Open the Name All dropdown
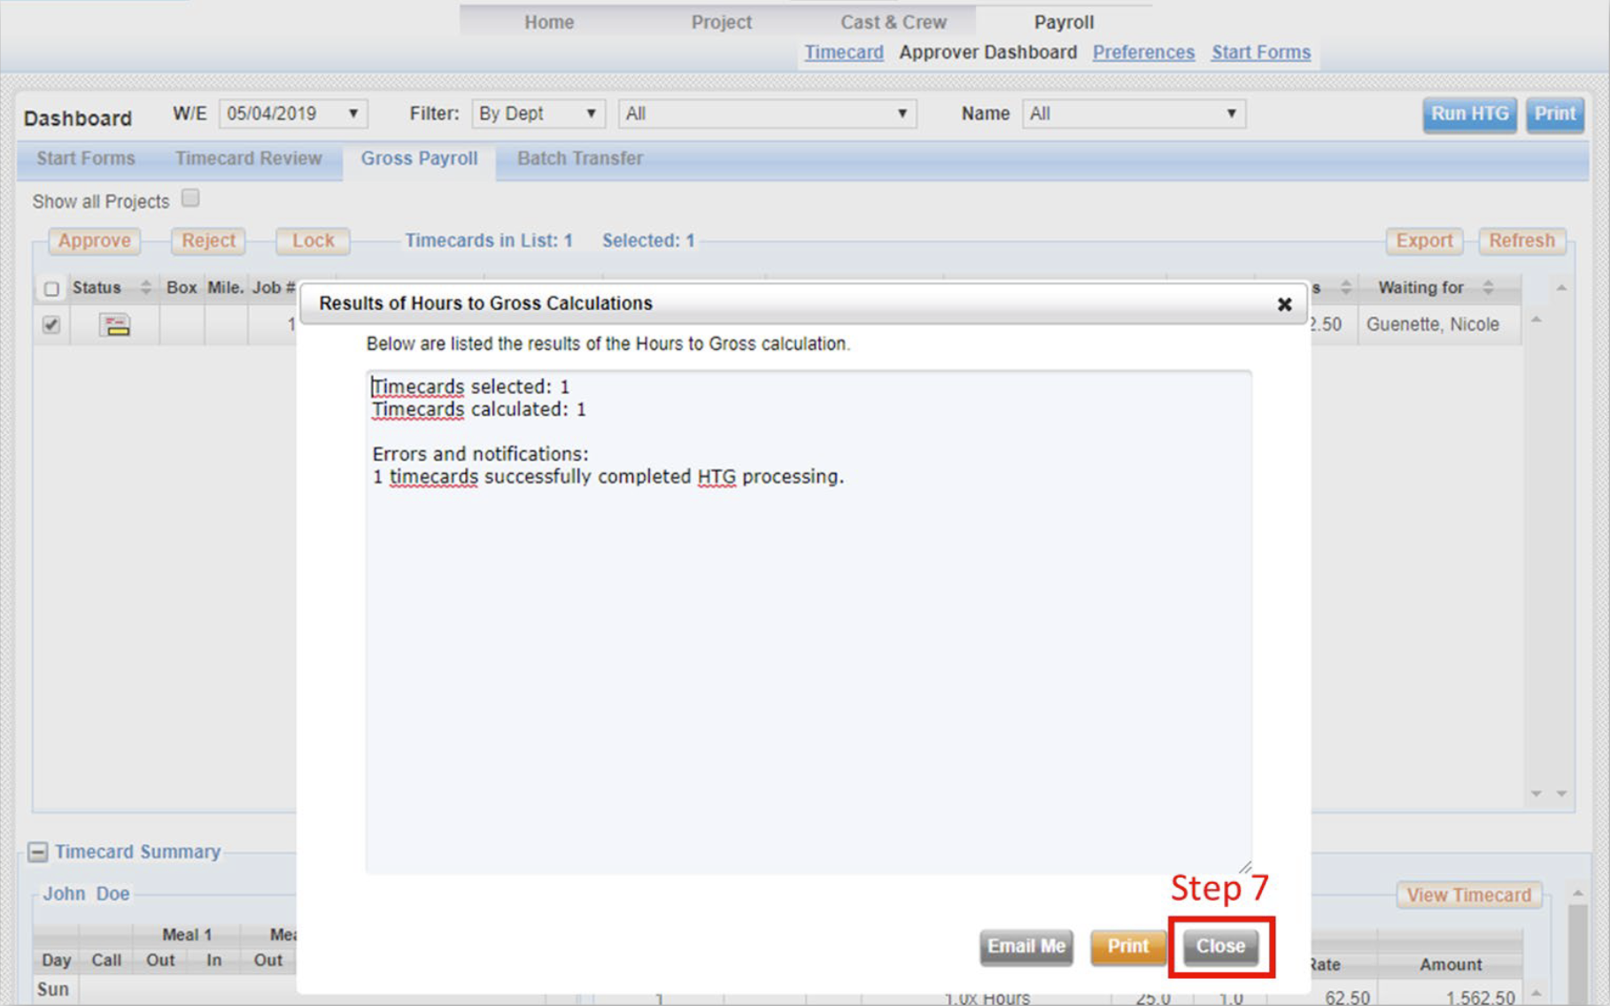 click(1134, 113)
